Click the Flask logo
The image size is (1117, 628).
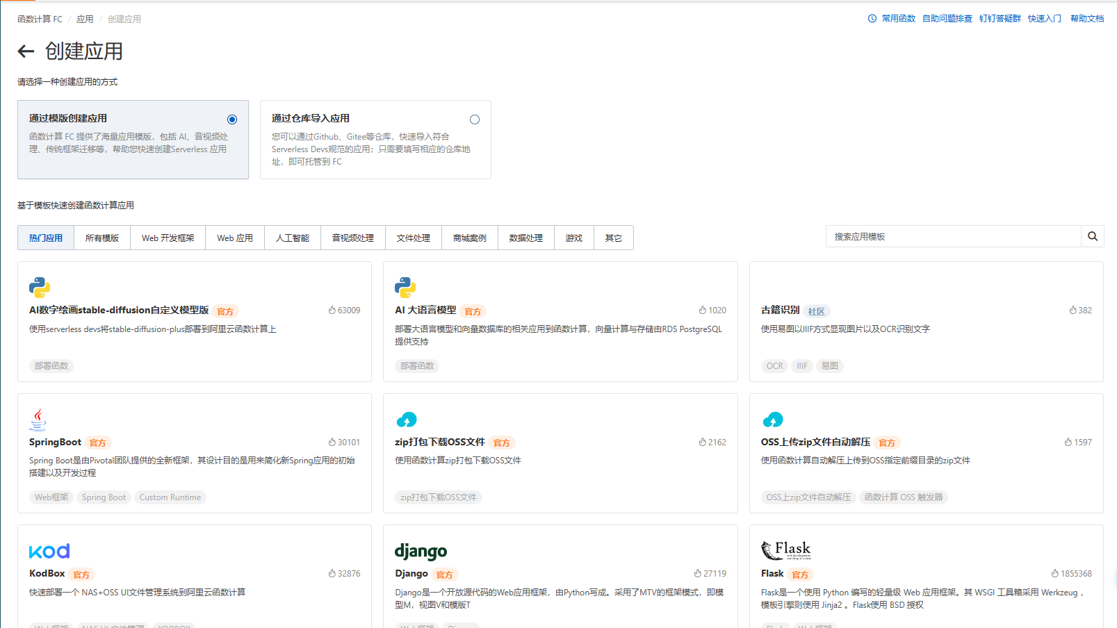pyautogui.click(x=786, y=550)
